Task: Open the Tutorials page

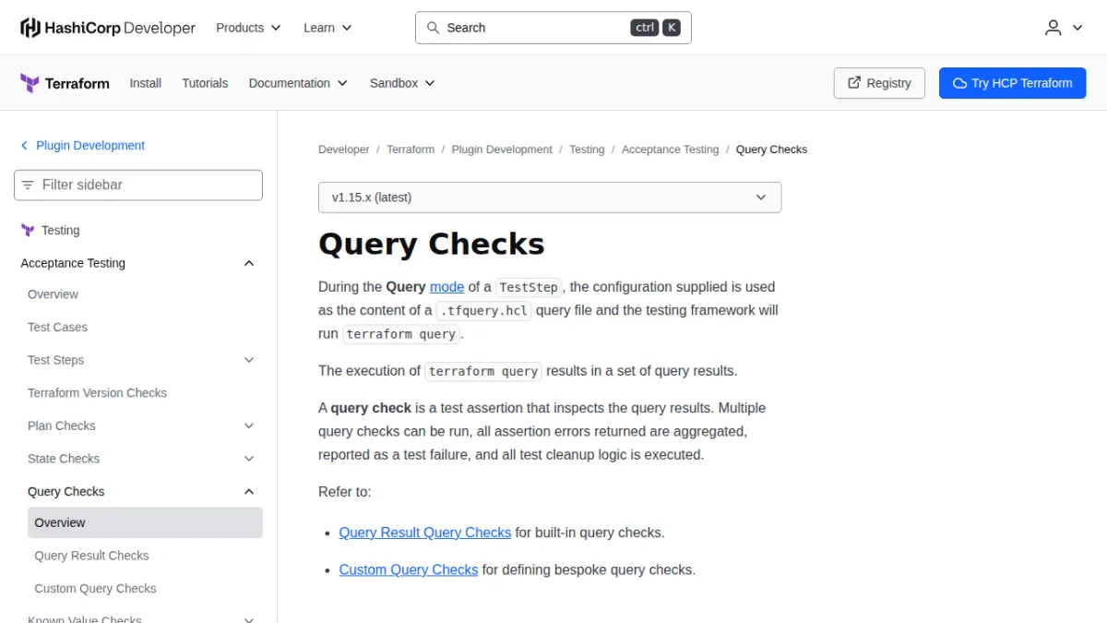Action: click(205, 83)
